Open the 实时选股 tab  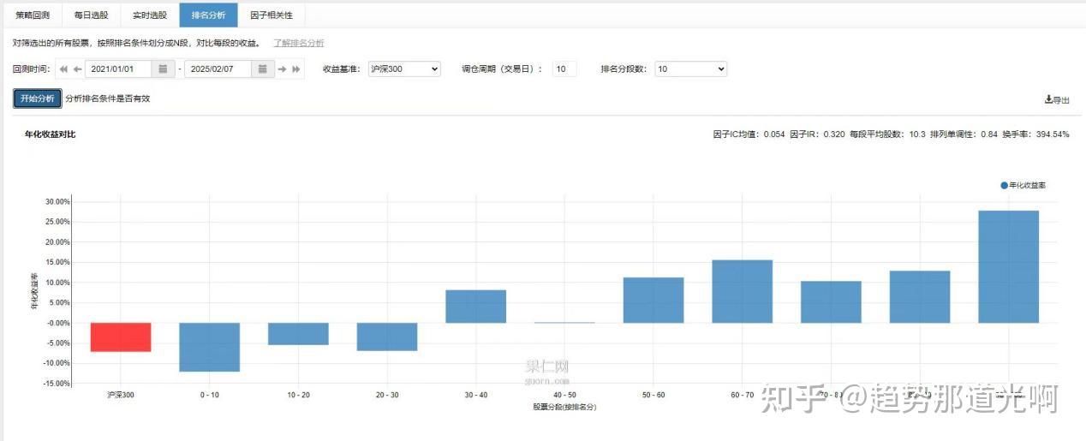pyautogui.click(x=150, y=15)
